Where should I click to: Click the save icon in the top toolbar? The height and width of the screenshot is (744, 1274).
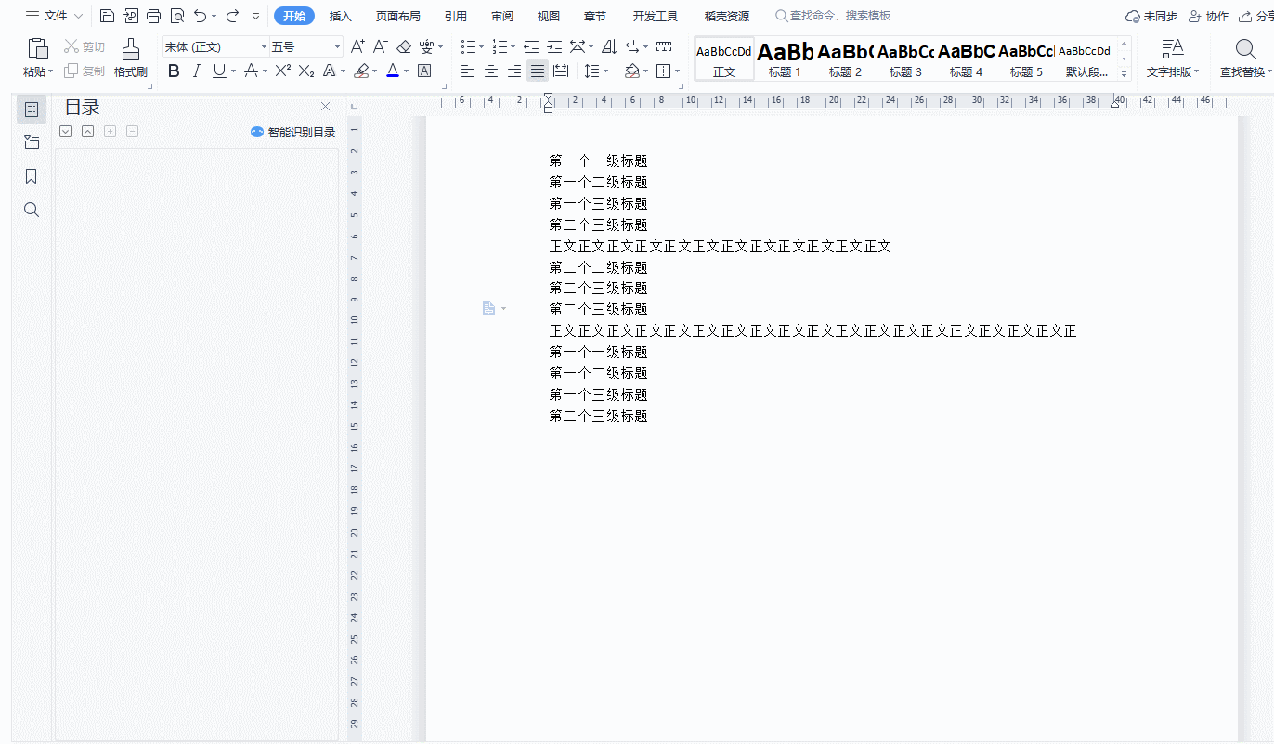107,16
